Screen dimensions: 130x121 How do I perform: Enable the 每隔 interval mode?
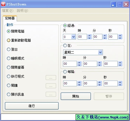click(x=65, y=72)
